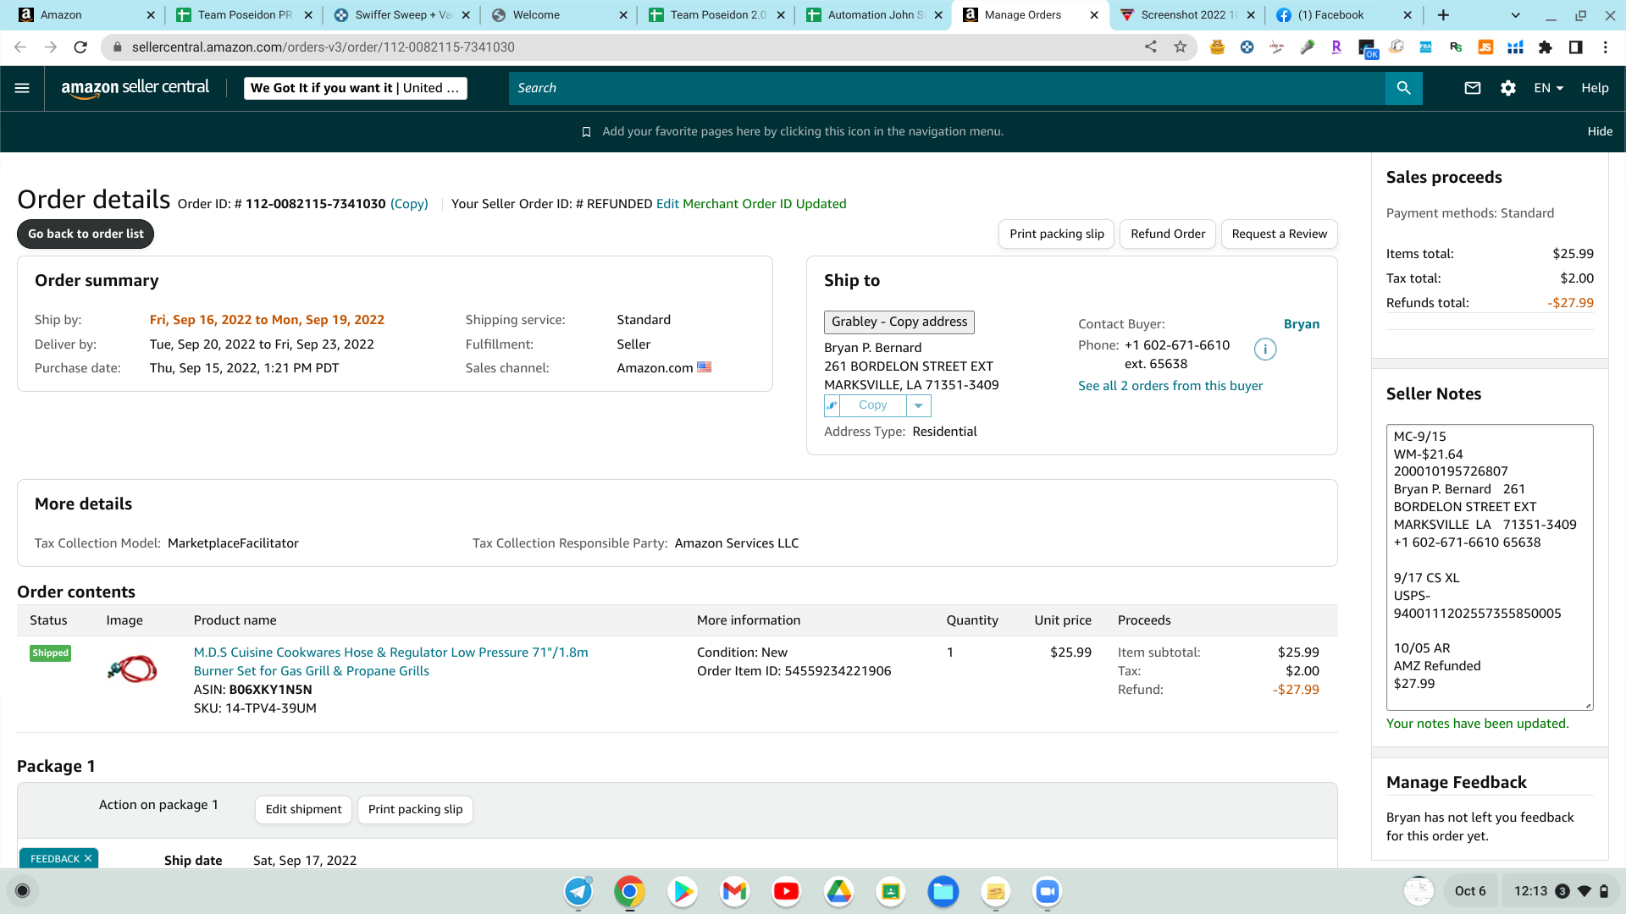Click Request a Review button
Viewport: 1626px width, 914px height.
click(x=1280, y=234)
